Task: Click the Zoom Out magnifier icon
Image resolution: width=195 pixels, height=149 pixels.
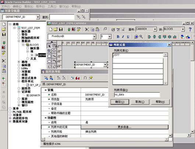Action: (141, 37)
